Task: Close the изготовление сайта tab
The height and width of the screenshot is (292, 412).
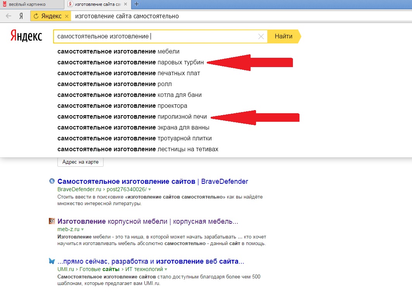Action: 126,4
